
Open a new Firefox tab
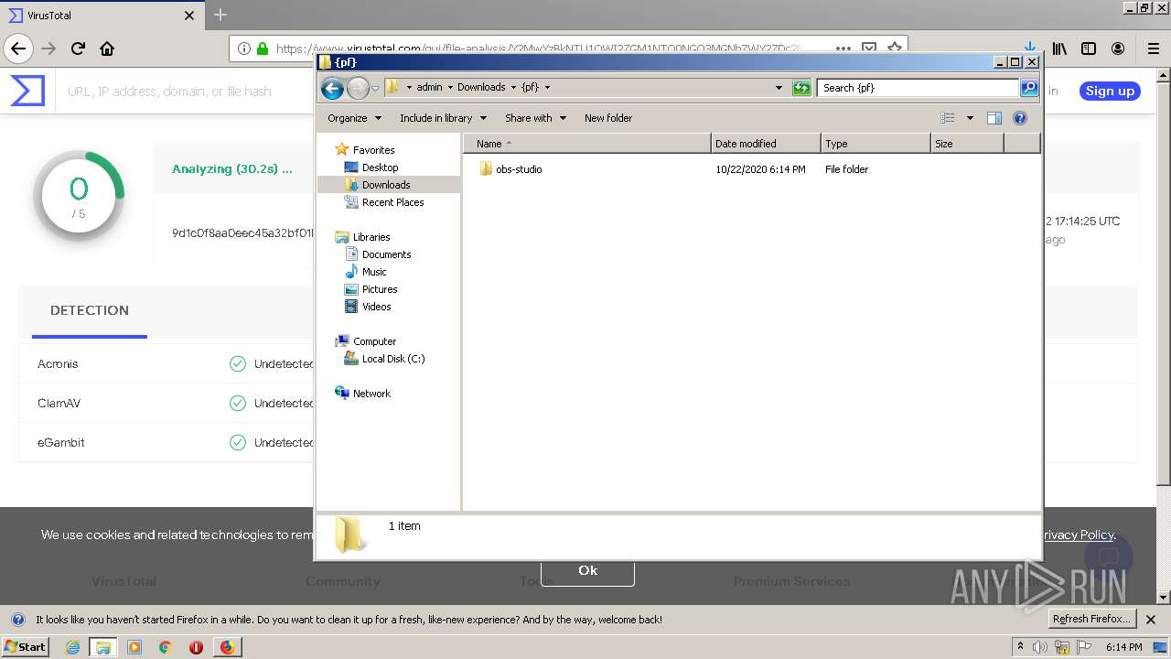220,15
